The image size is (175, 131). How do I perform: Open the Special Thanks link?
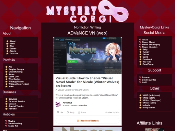coord(16,106)
